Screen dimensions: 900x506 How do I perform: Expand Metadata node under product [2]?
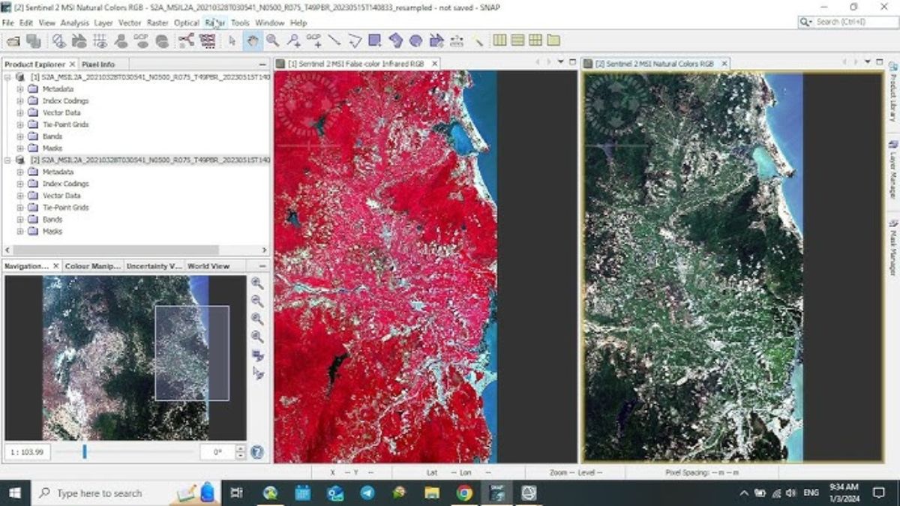20,172
